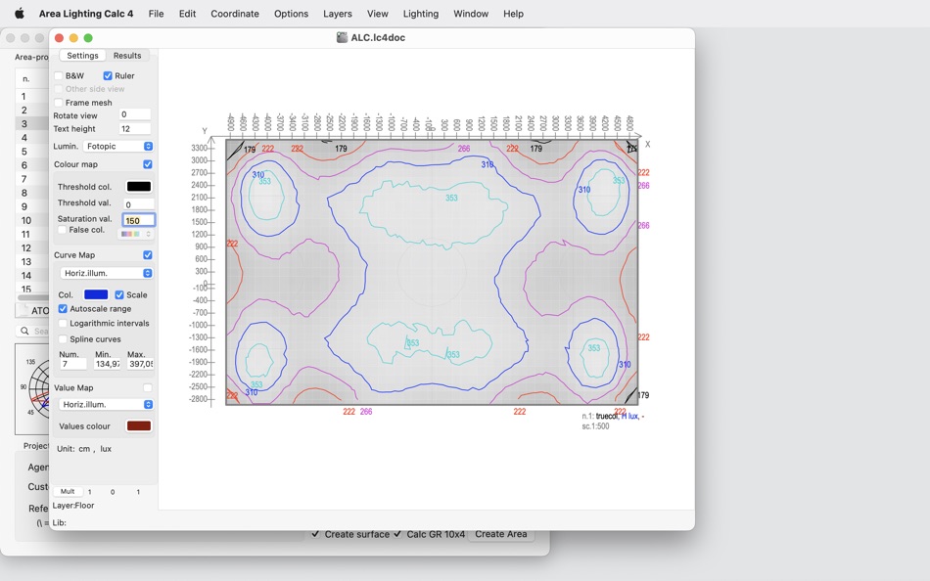The width and height of the screenshot is (930, 581).
Task: Open the Lighting menu
Action: [421, 14]
